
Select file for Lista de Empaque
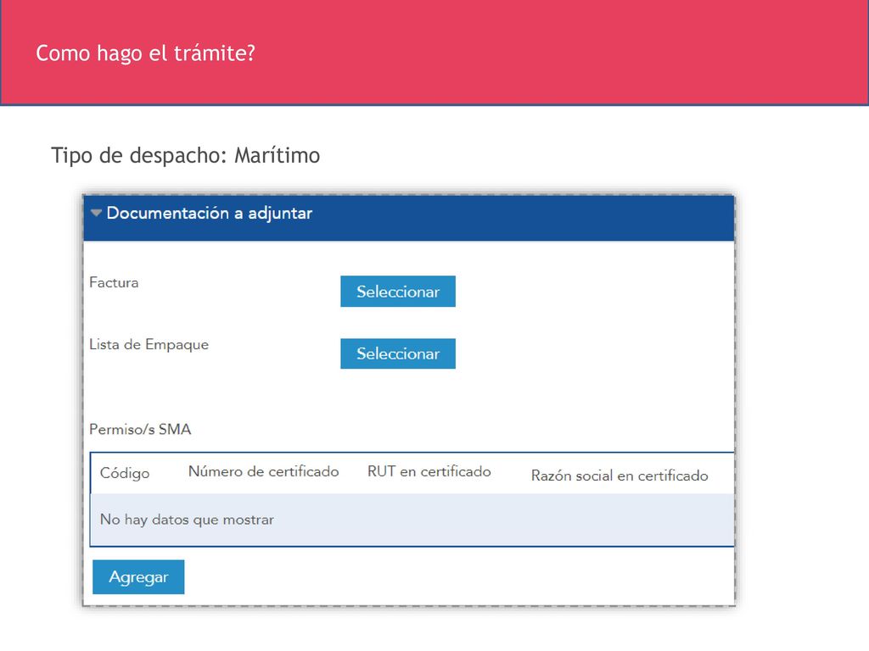coord(398,353)
